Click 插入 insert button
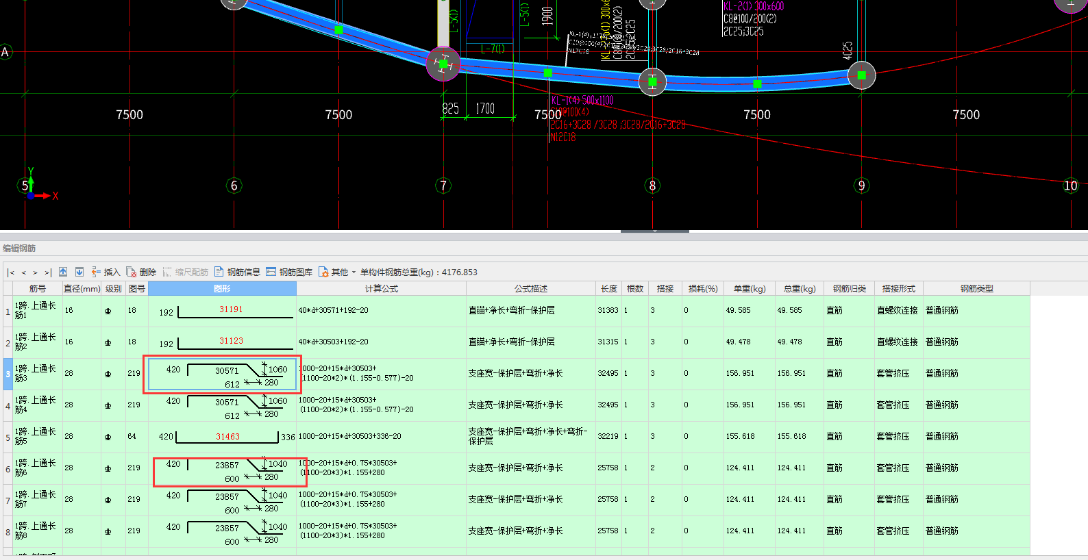Screen dimensions: 1088x560 click(106, 272)
